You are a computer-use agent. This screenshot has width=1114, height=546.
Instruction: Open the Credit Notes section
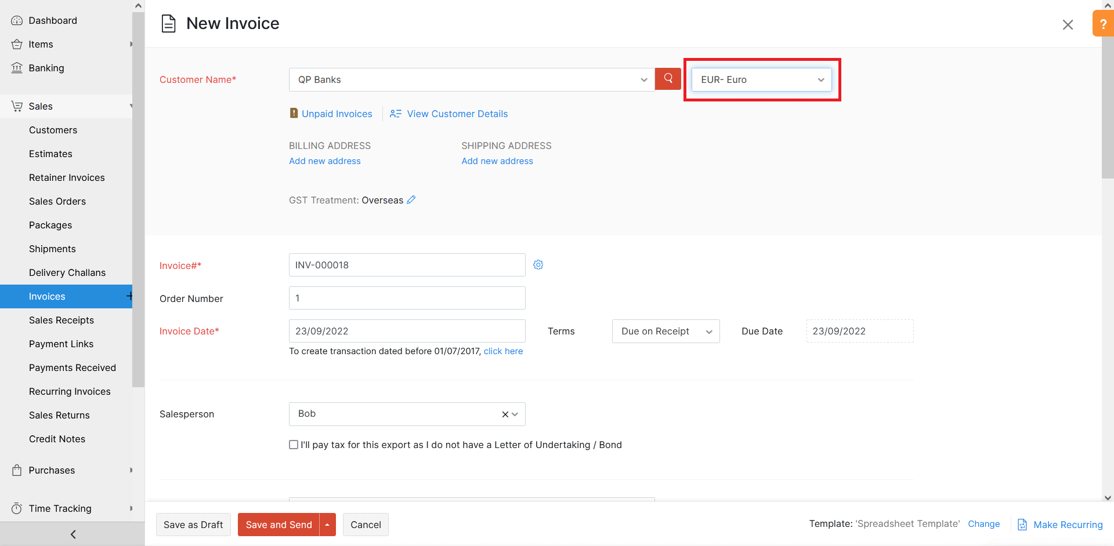coord(57,439)
